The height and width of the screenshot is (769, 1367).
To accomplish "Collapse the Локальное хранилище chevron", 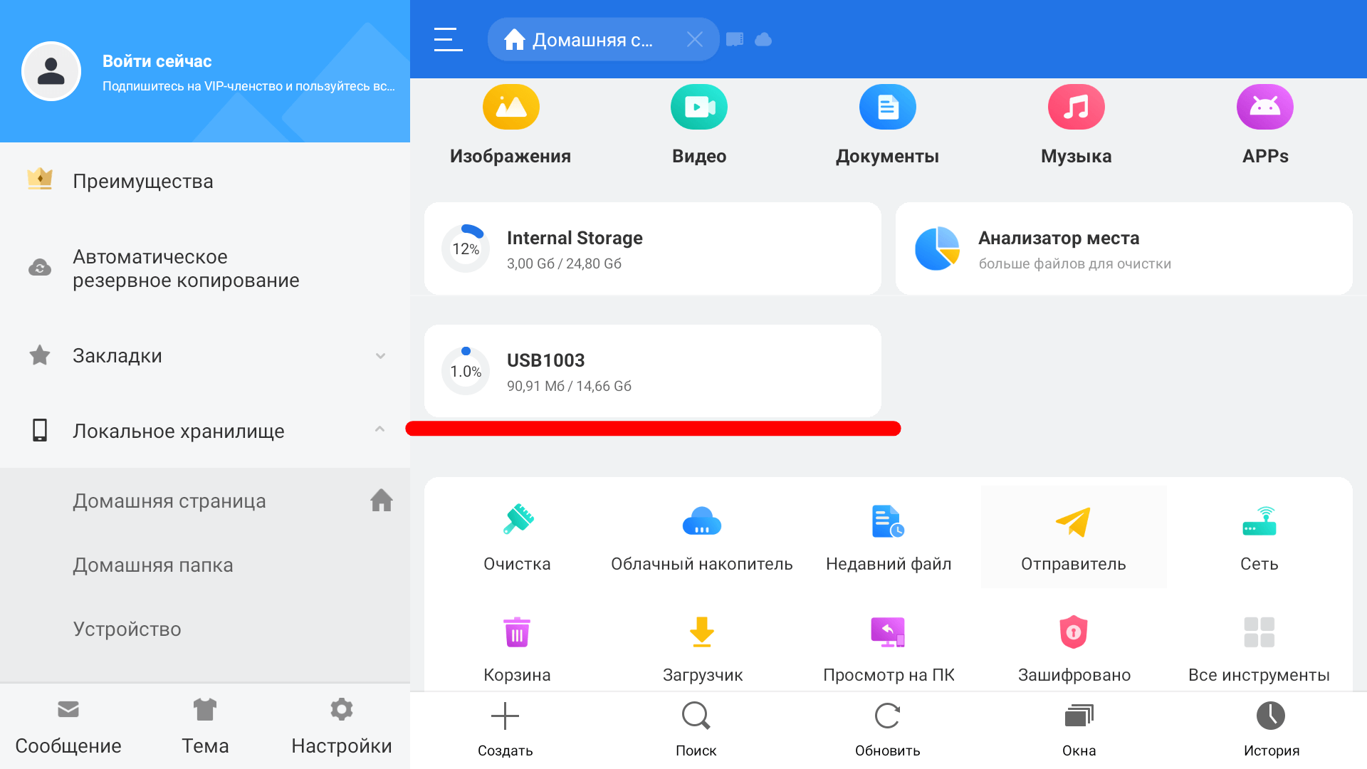I will [x=380, y=429].
